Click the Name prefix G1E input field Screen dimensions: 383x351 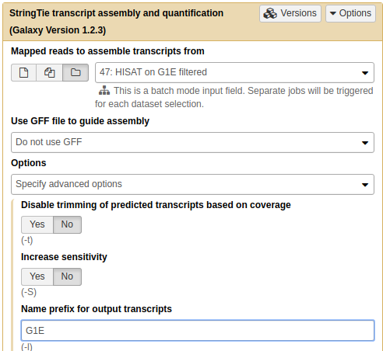(198, 331)
